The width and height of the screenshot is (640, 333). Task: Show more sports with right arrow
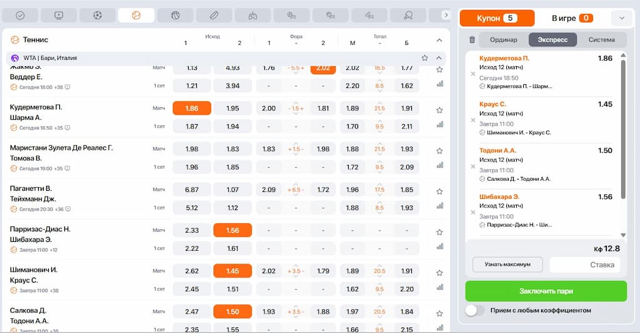pyautogui.click(x=446, y=15)
